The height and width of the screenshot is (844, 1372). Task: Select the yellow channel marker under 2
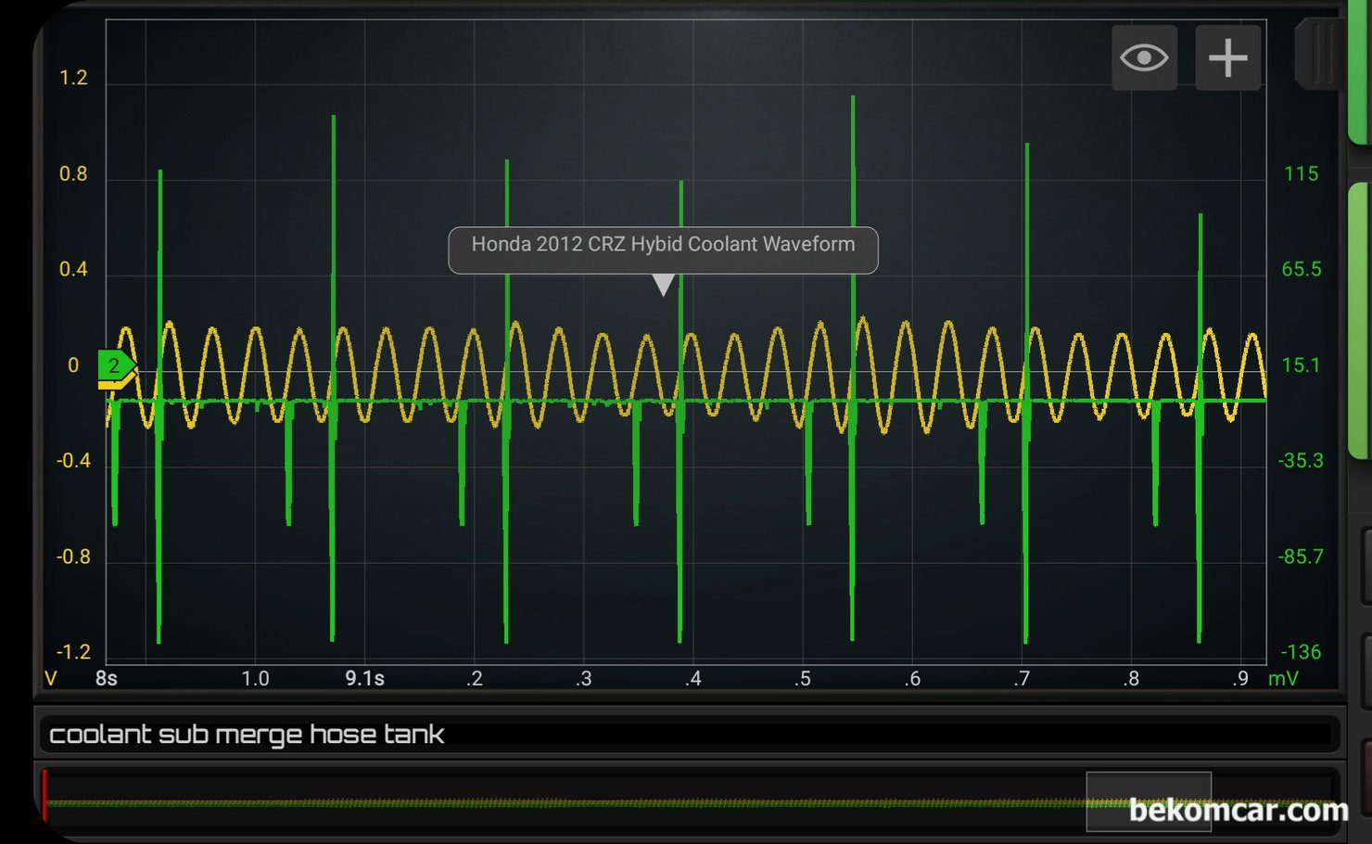(x=115, y=382)
